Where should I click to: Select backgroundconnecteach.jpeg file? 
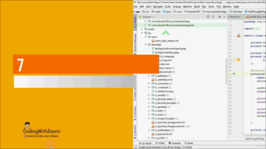point(170,48)
